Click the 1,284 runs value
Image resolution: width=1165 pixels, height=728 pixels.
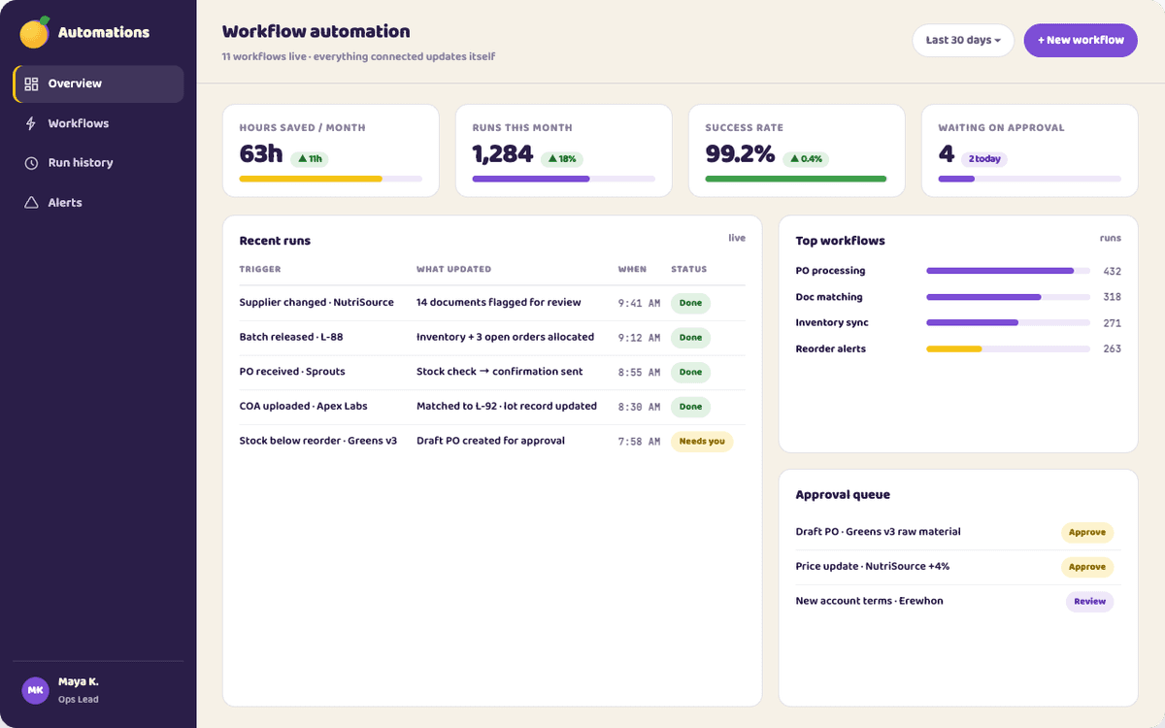pos(503,154)
